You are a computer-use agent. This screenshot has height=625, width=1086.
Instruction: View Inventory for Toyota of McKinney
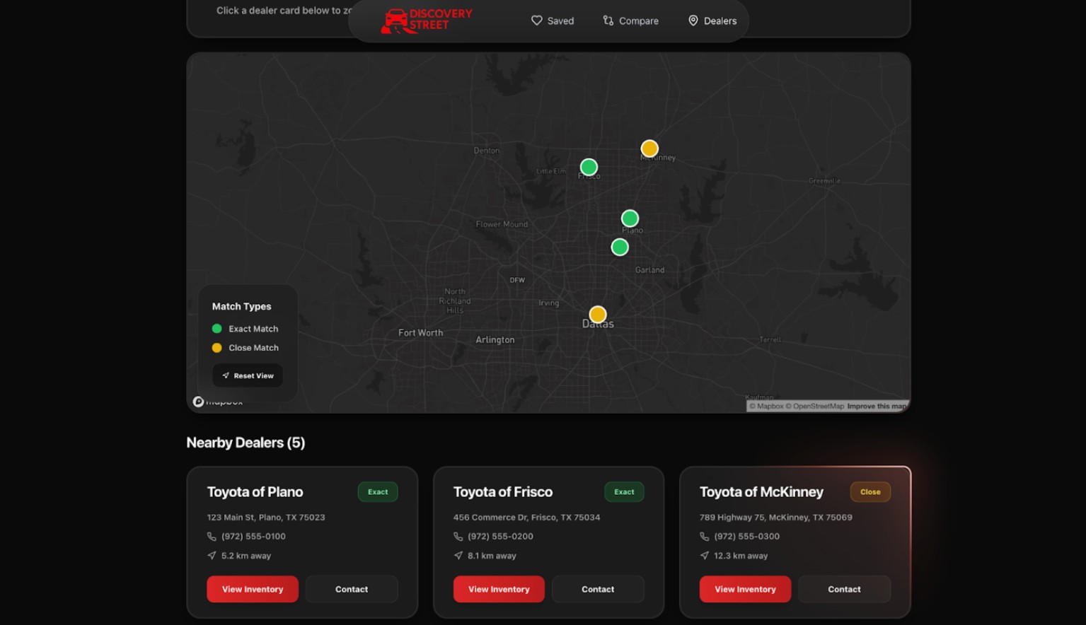tap(745, 589)
